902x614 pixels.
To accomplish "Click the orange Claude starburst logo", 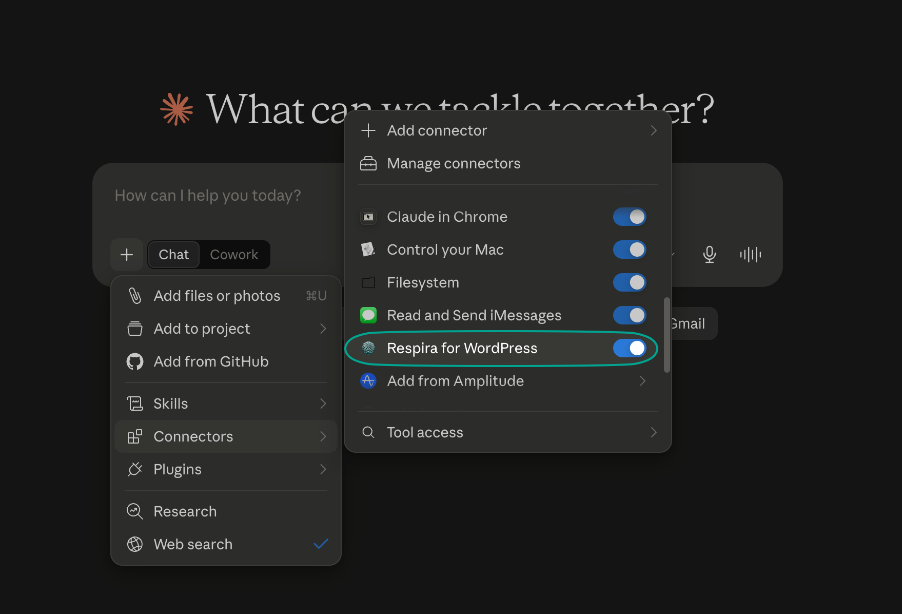I will [x=177, y=109].
